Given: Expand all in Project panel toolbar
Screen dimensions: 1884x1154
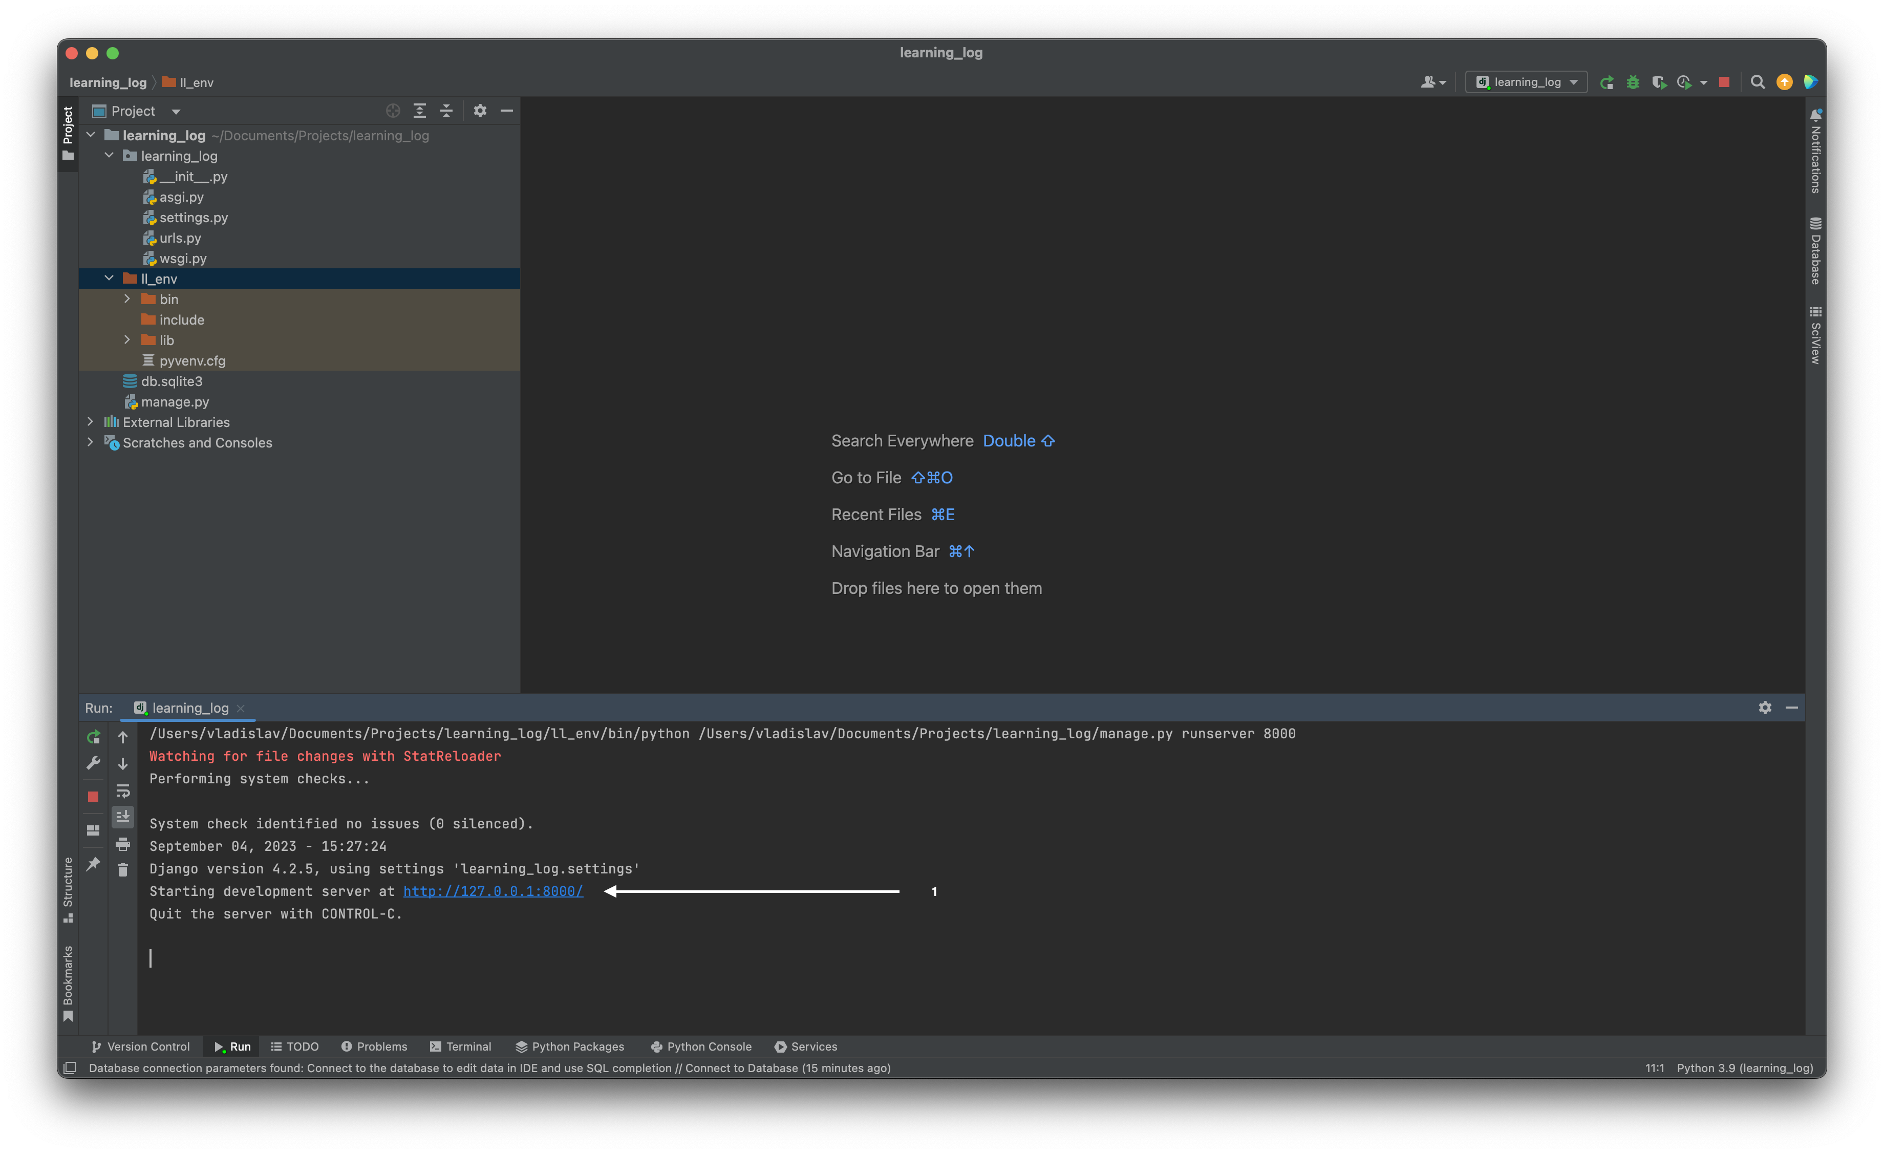Looking at the screenshot, I should (x=420, y=111).
